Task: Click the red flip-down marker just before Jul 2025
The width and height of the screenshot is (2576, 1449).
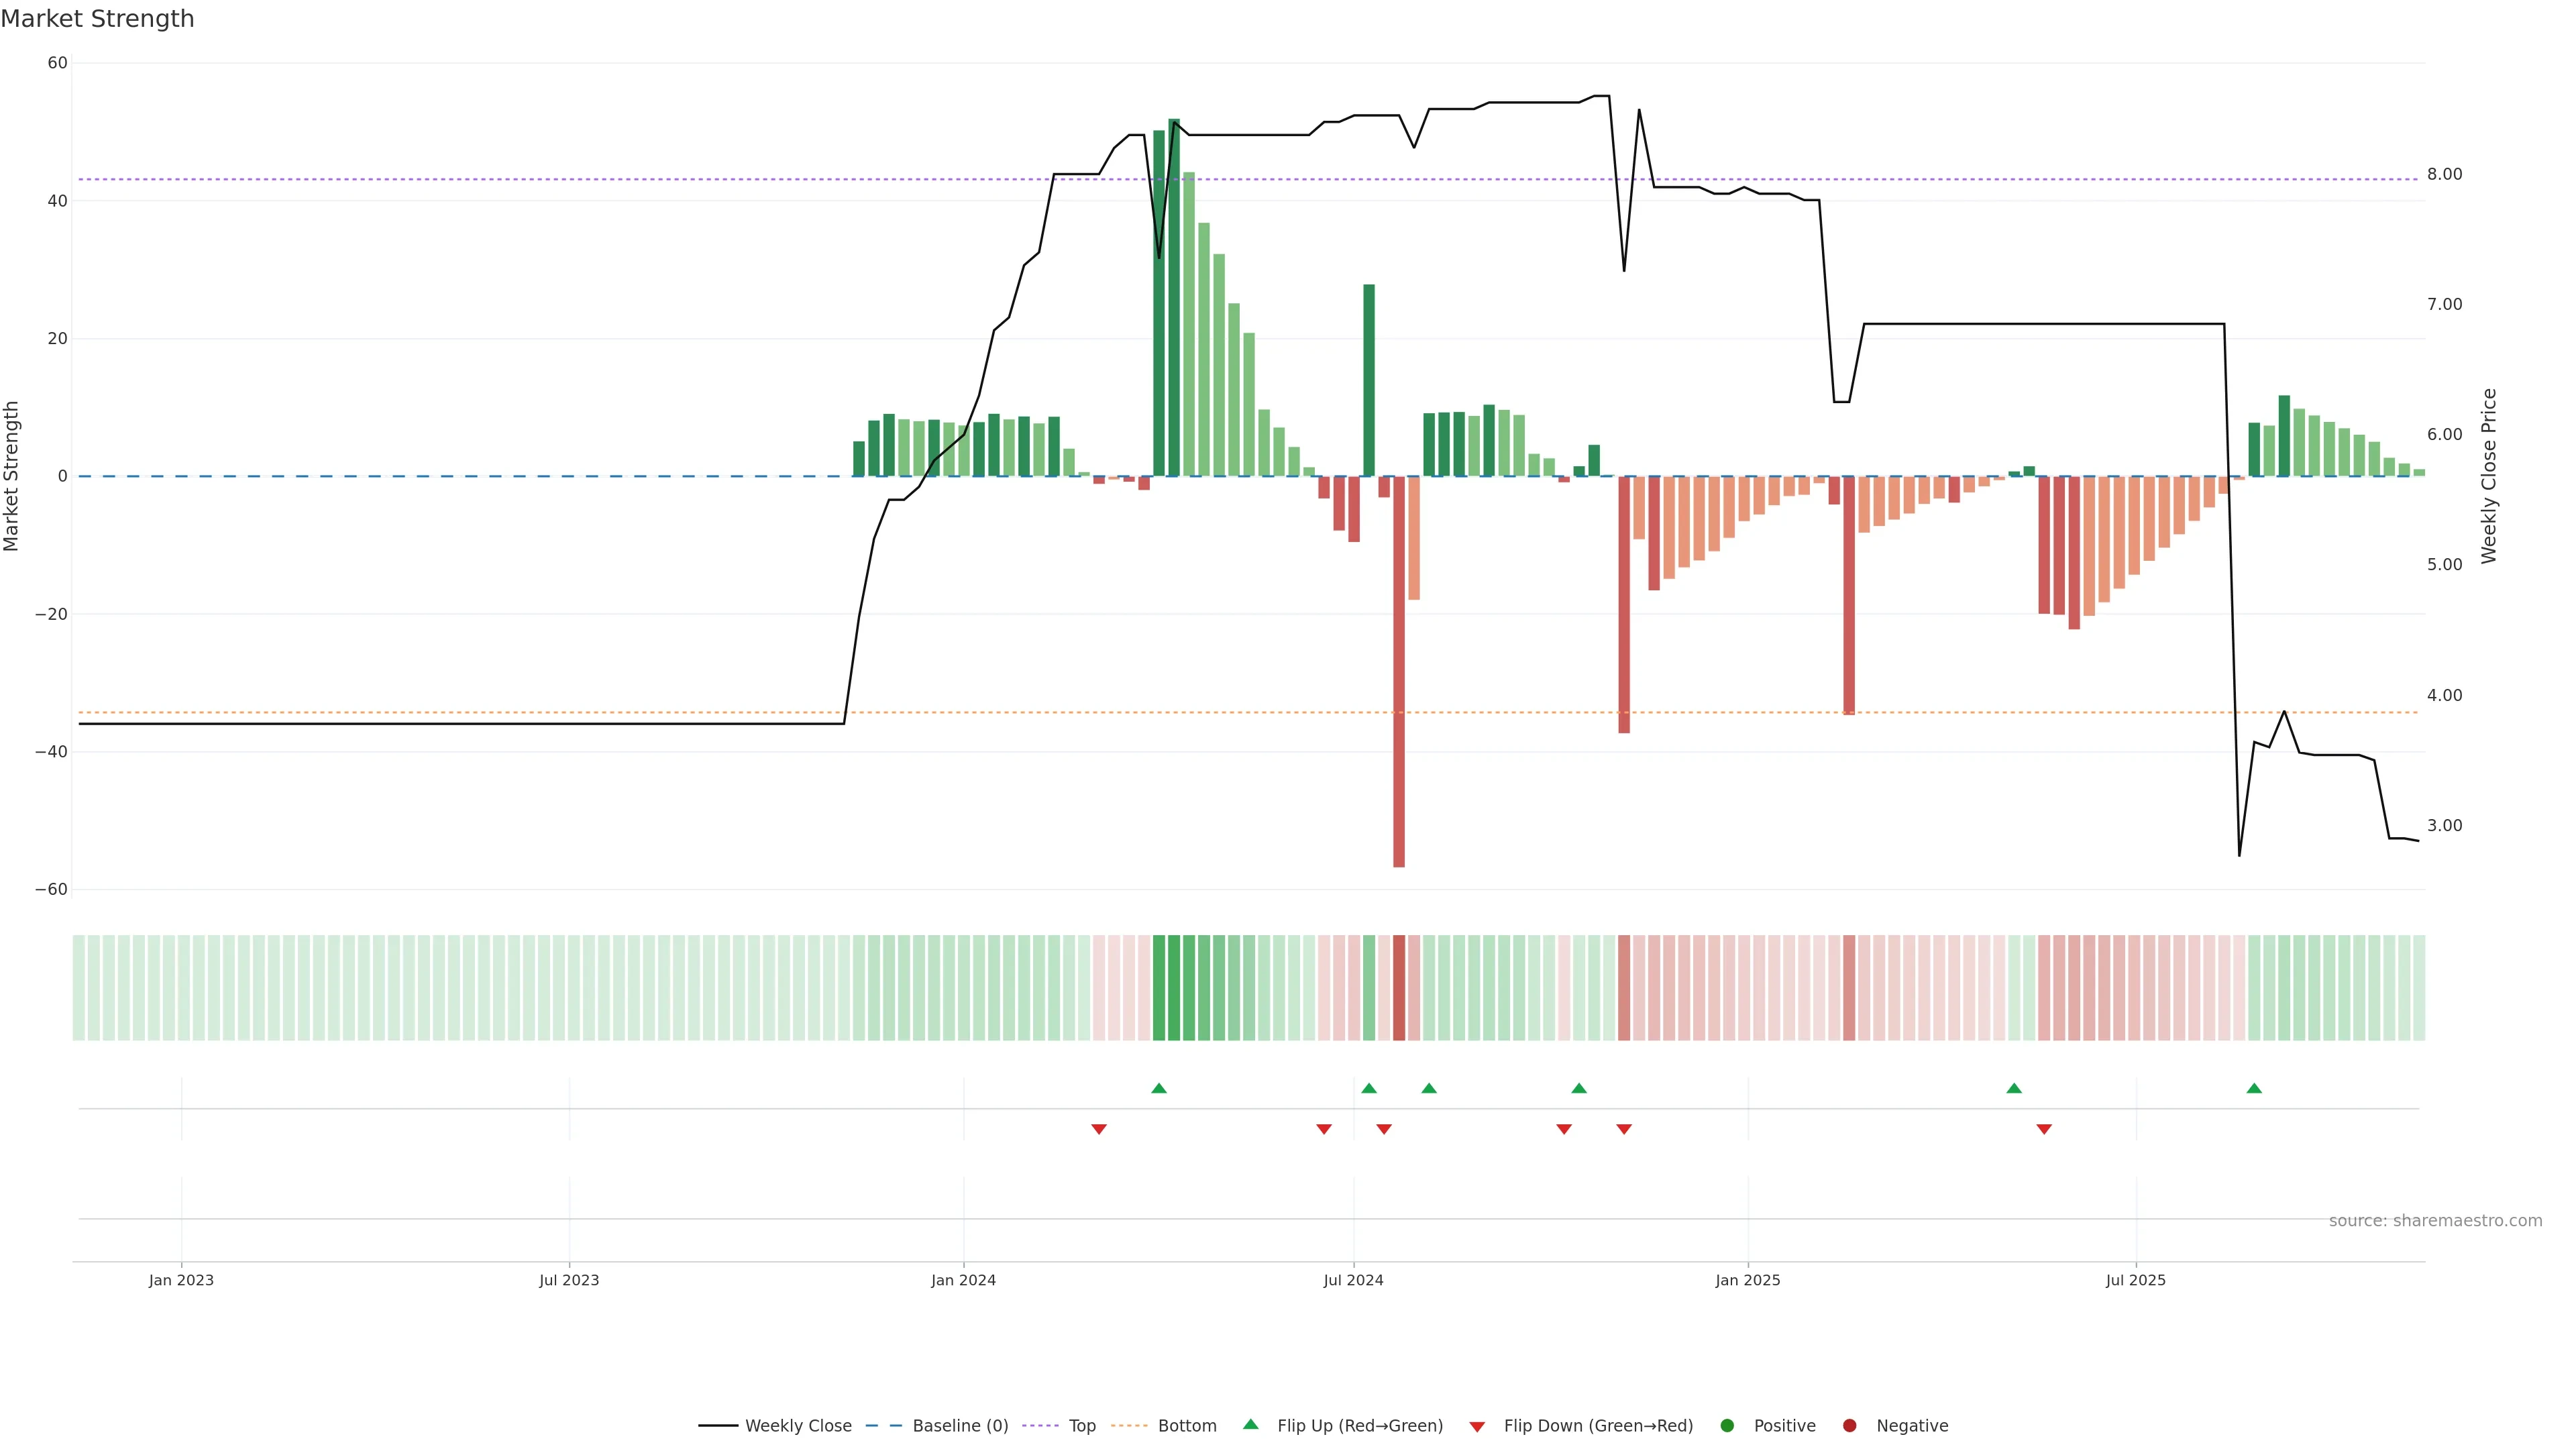Action: pyautogui.click(x=2044, y=1129)
